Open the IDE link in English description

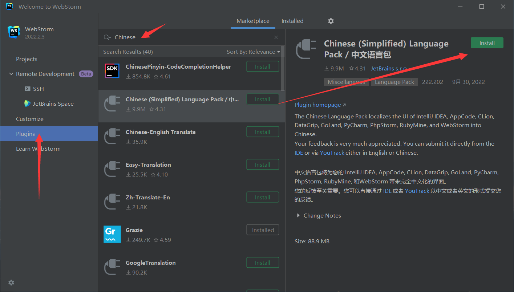[x=299, y=153]
